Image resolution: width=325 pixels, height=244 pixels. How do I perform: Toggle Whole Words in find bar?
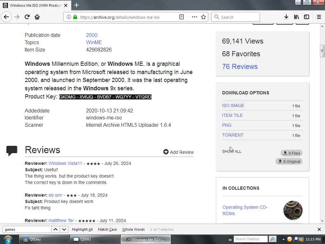[x=133, y=229]
